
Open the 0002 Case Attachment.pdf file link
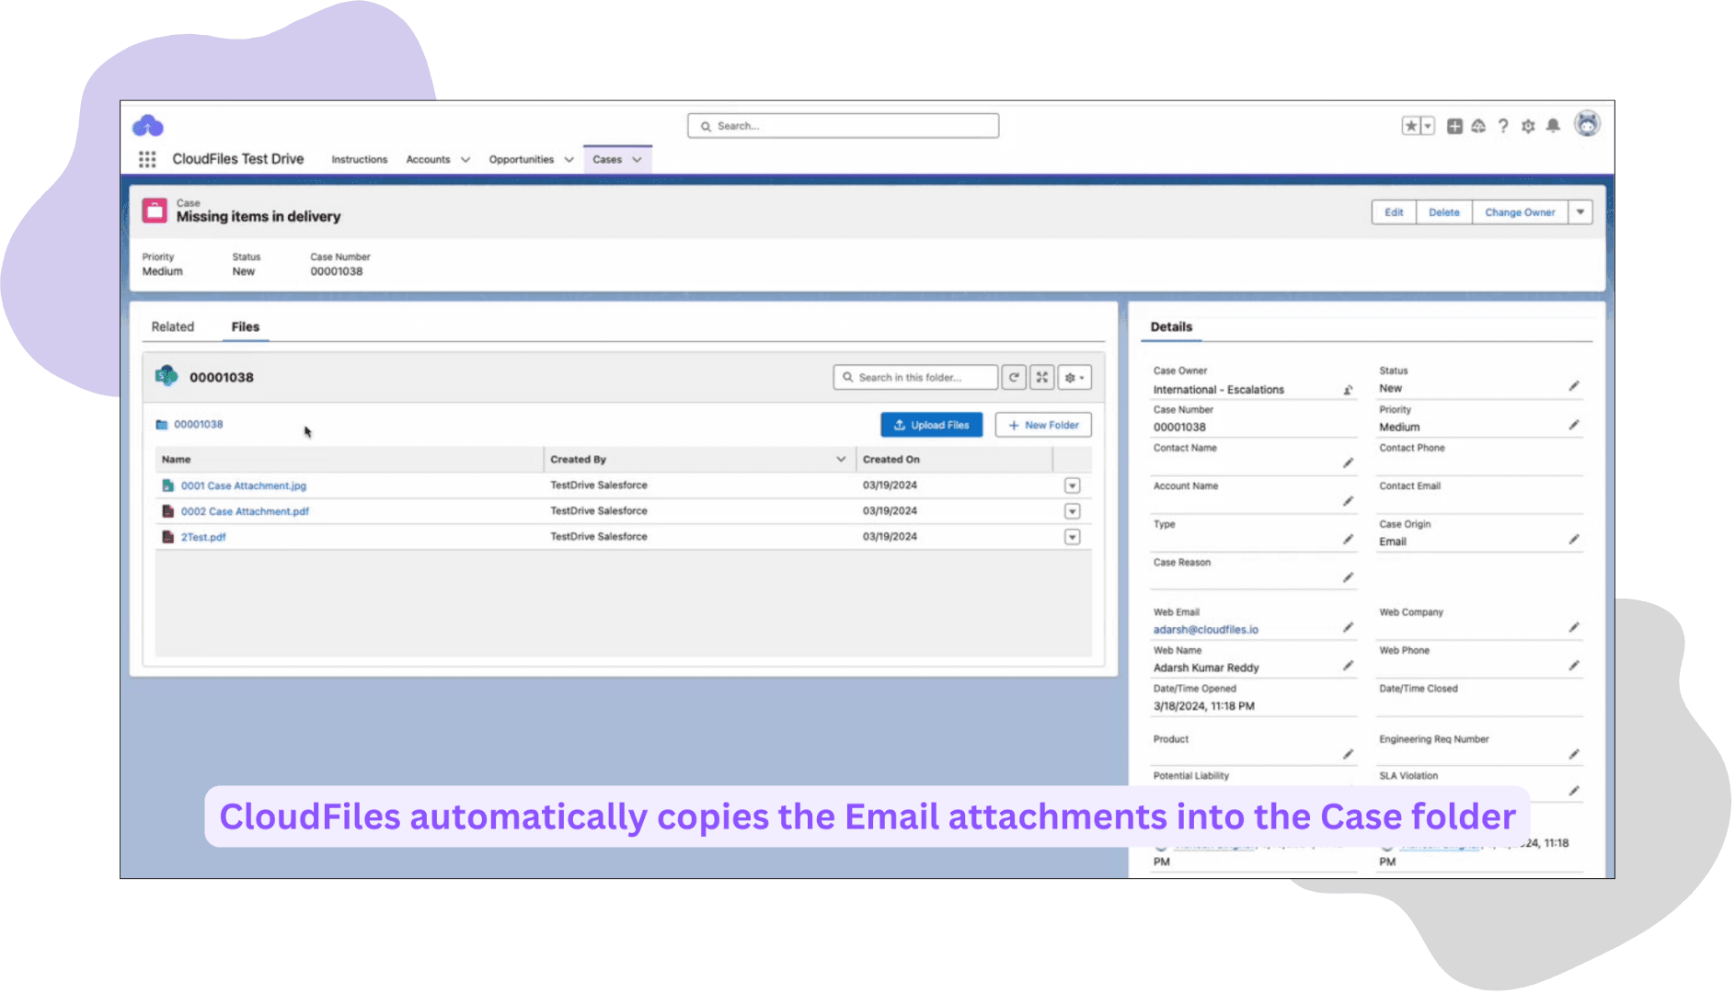(245, 511)
